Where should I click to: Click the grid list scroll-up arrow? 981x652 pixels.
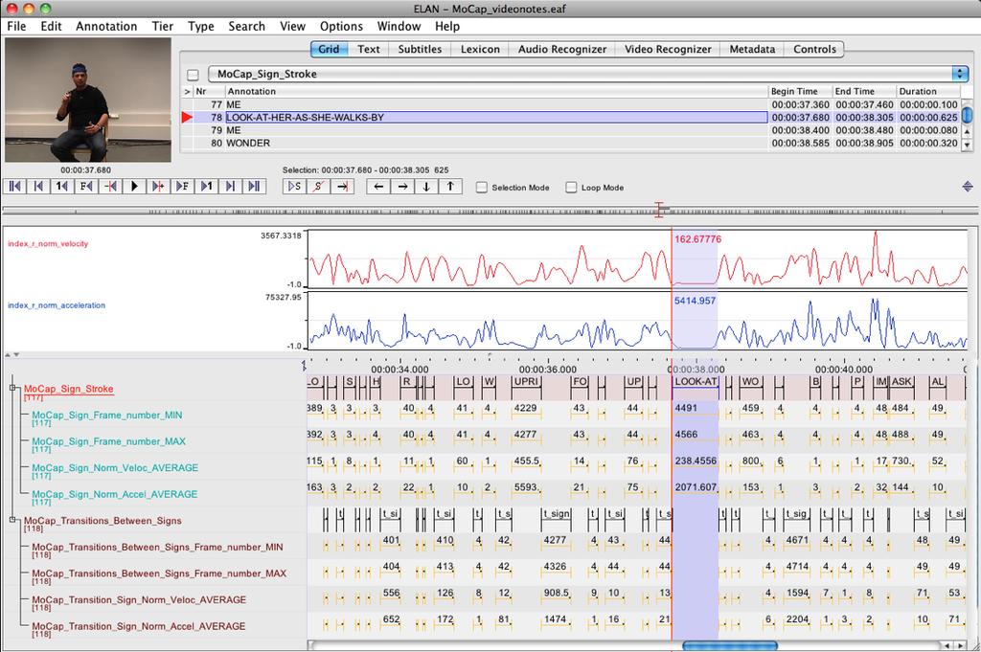(x=967, y=132)
